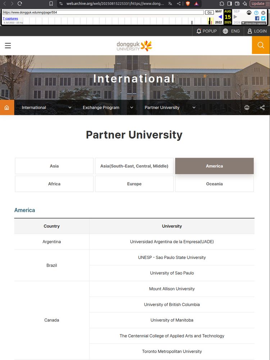Viewport: 270px width, 360px height.
Task: Go to the previous capture via blue left arrow
Action: click(220, 17)
